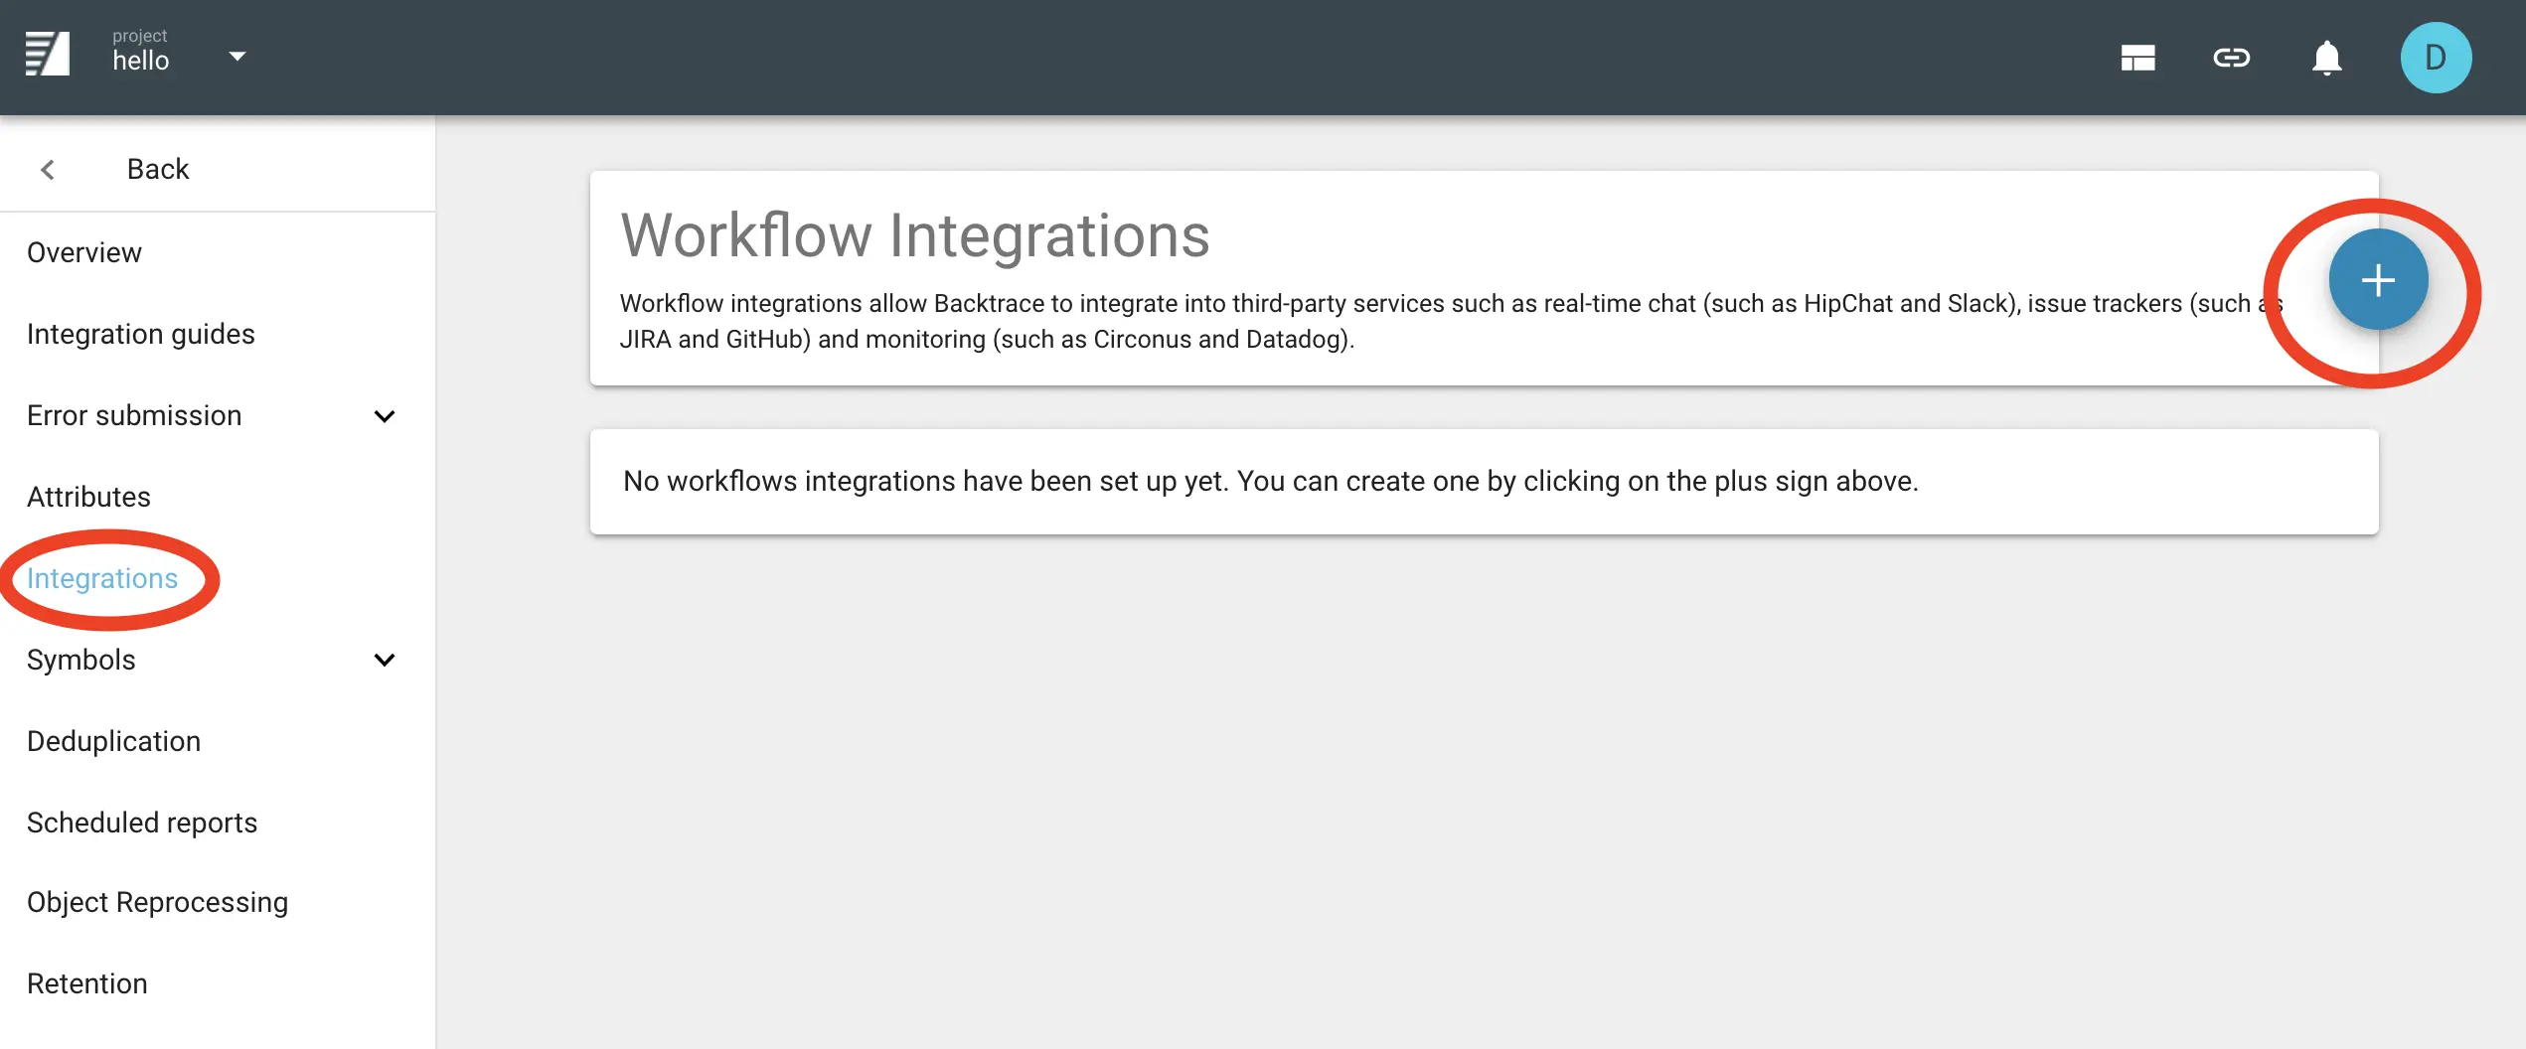2526x1049 pixels.
Task: Select the Integrations sidebar item
Action: pos(102,579)
